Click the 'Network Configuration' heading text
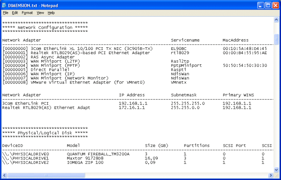The width and height of the screenshot is (281, 180). coord(45,27)
